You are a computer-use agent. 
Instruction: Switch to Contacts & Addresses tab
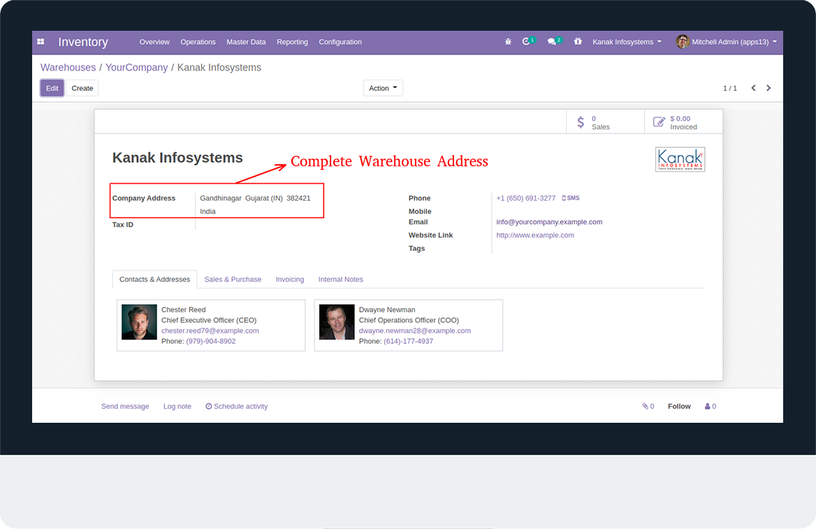154,279
